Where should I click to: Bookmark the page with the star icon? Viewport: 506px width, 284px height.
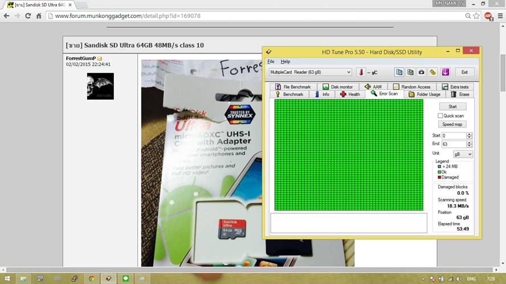click(476, 16)
